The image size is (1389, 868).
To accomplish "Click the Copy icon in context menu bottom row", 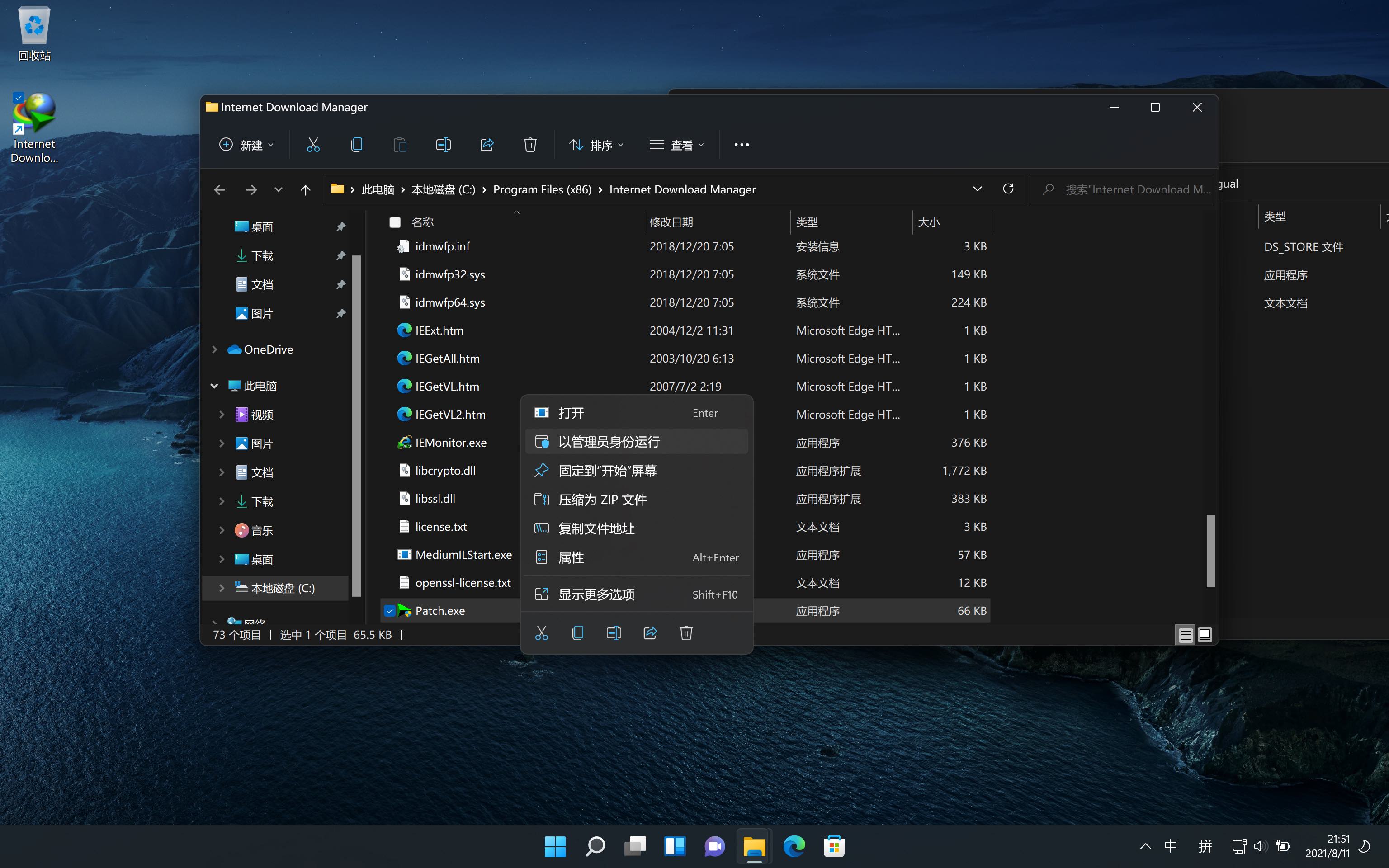I will [x=577, y=632].
